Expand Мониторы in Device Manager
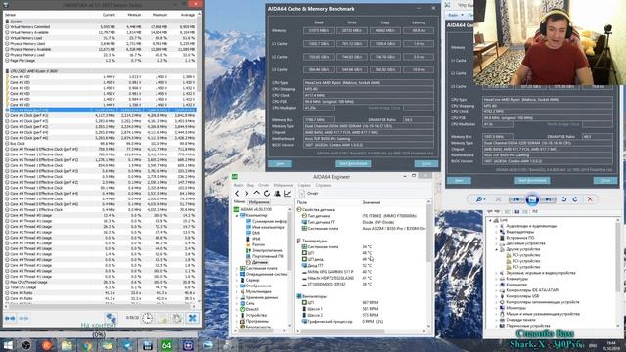The width and height of the screenshot is (626, 352). 497,308
